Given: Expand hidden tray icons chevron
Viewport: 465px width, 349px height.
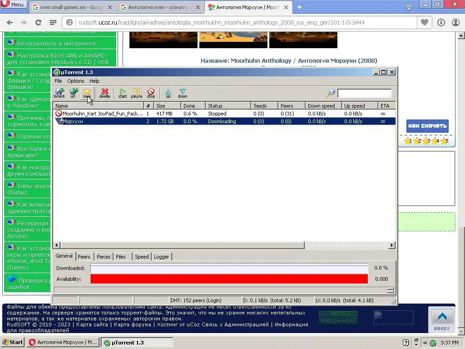Looking at the screenshot, I should [425, 343].
